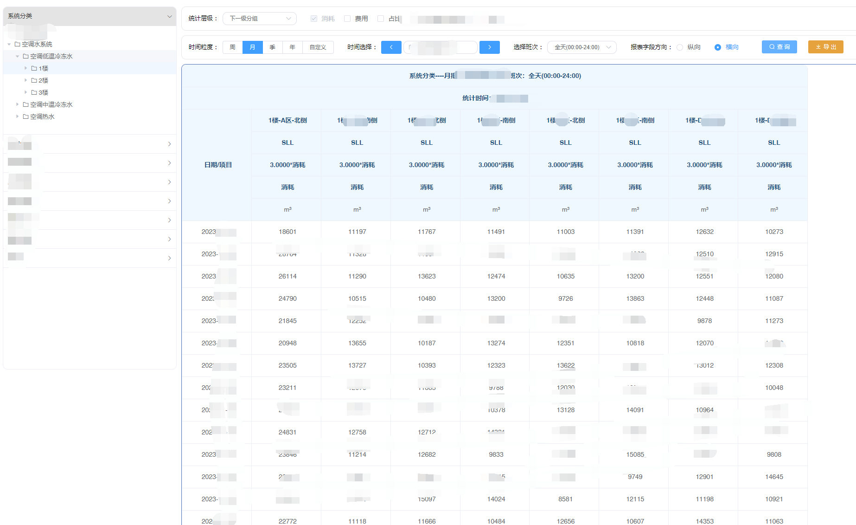Select 月 time granularity tab
This screenshot has width=856, height=525.
coord(253,47)
